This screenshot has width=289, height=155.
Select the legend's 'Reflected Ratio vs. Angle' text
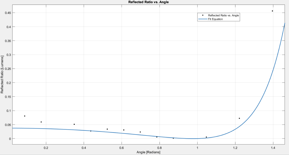pyautogui.click(x=223, y=15)
